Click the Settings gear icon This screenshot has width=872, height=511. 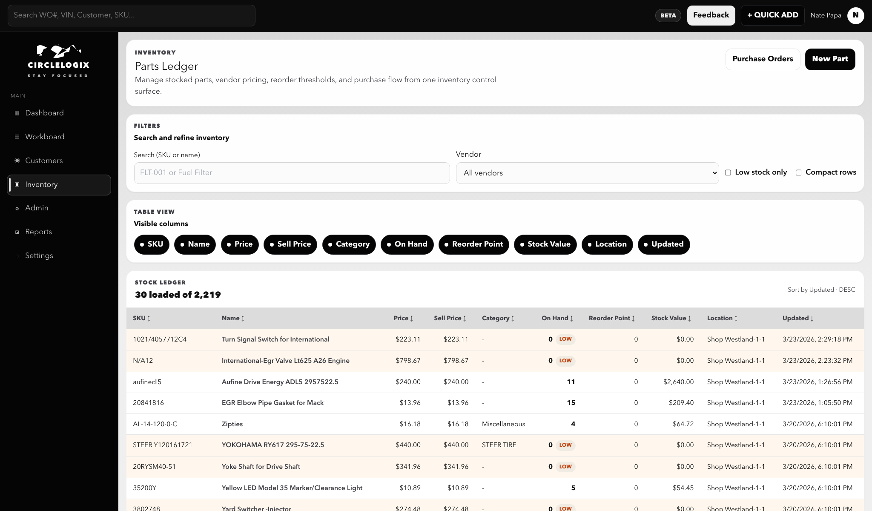pos(17,256)
